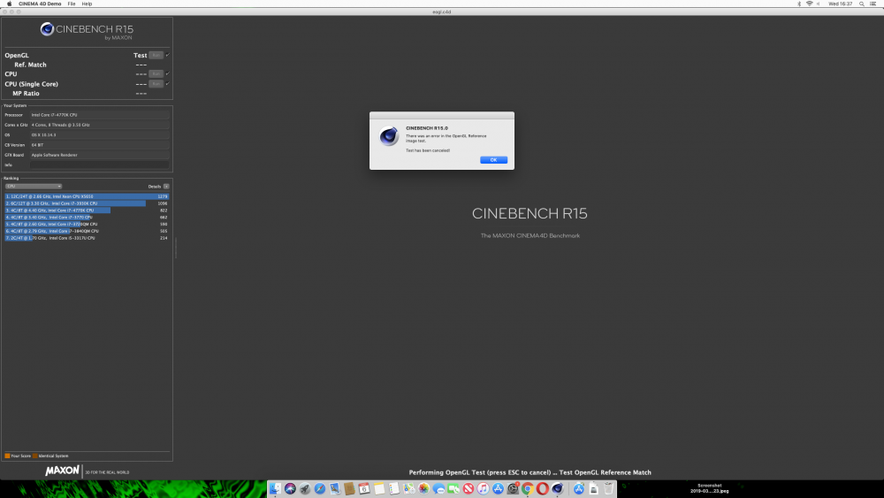The image size is (884, 498).
Task: Toggle the OpenGL test checkbox
Action: click(167, 55)
